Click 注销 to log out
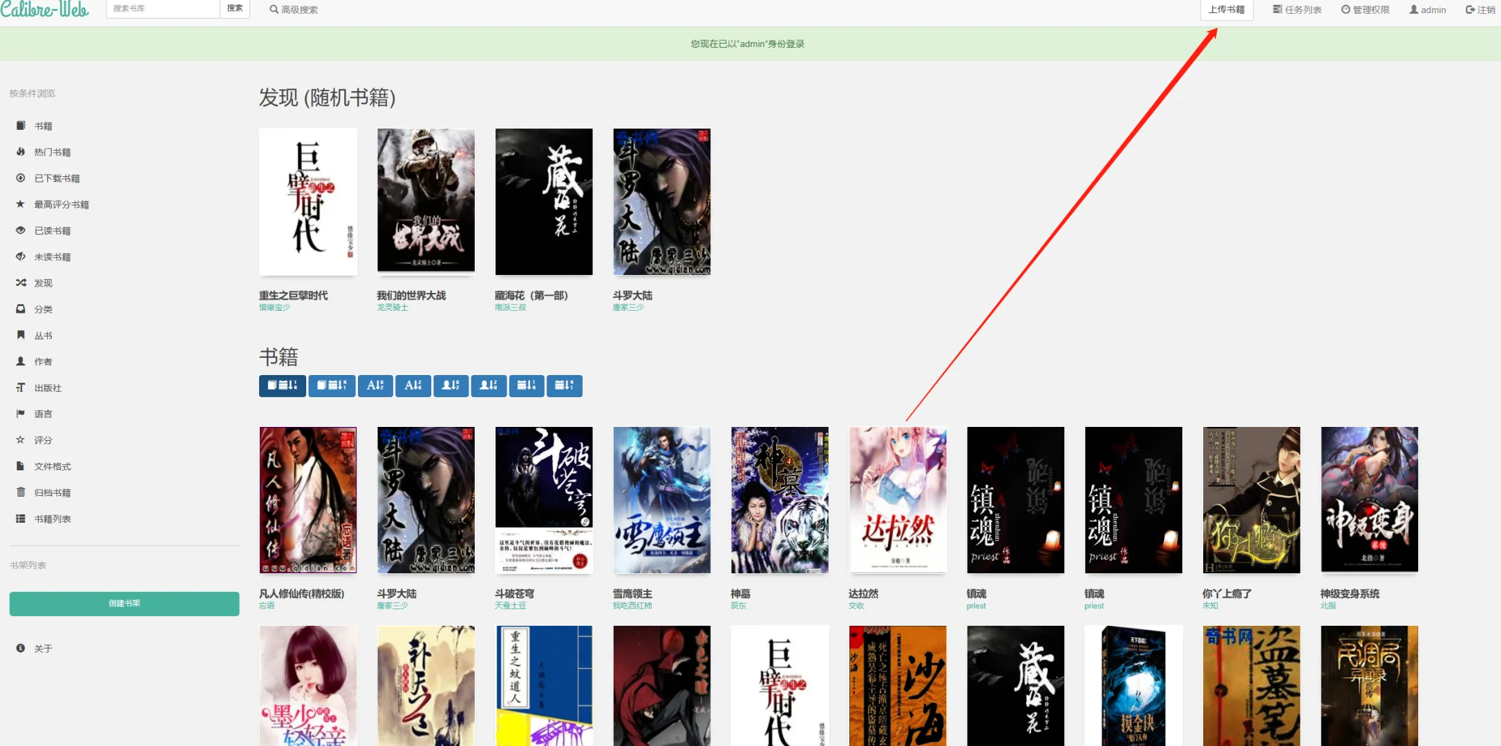The width and height of the screenshot is (1501, 746). pos(1480,10)
